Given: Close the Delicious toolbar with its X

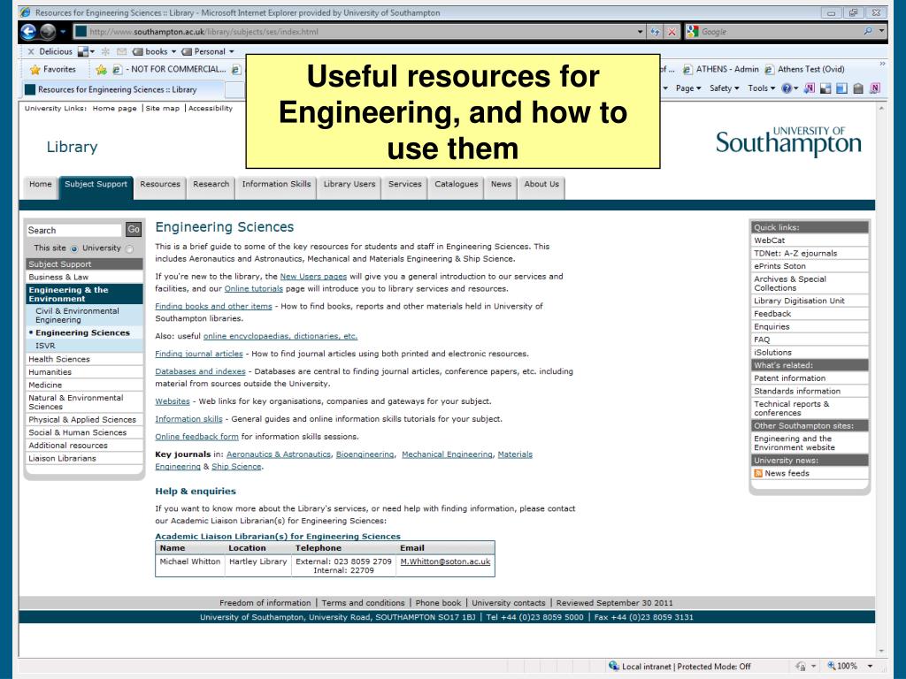Looking at the screenshot, I should (x=31, y=51).
